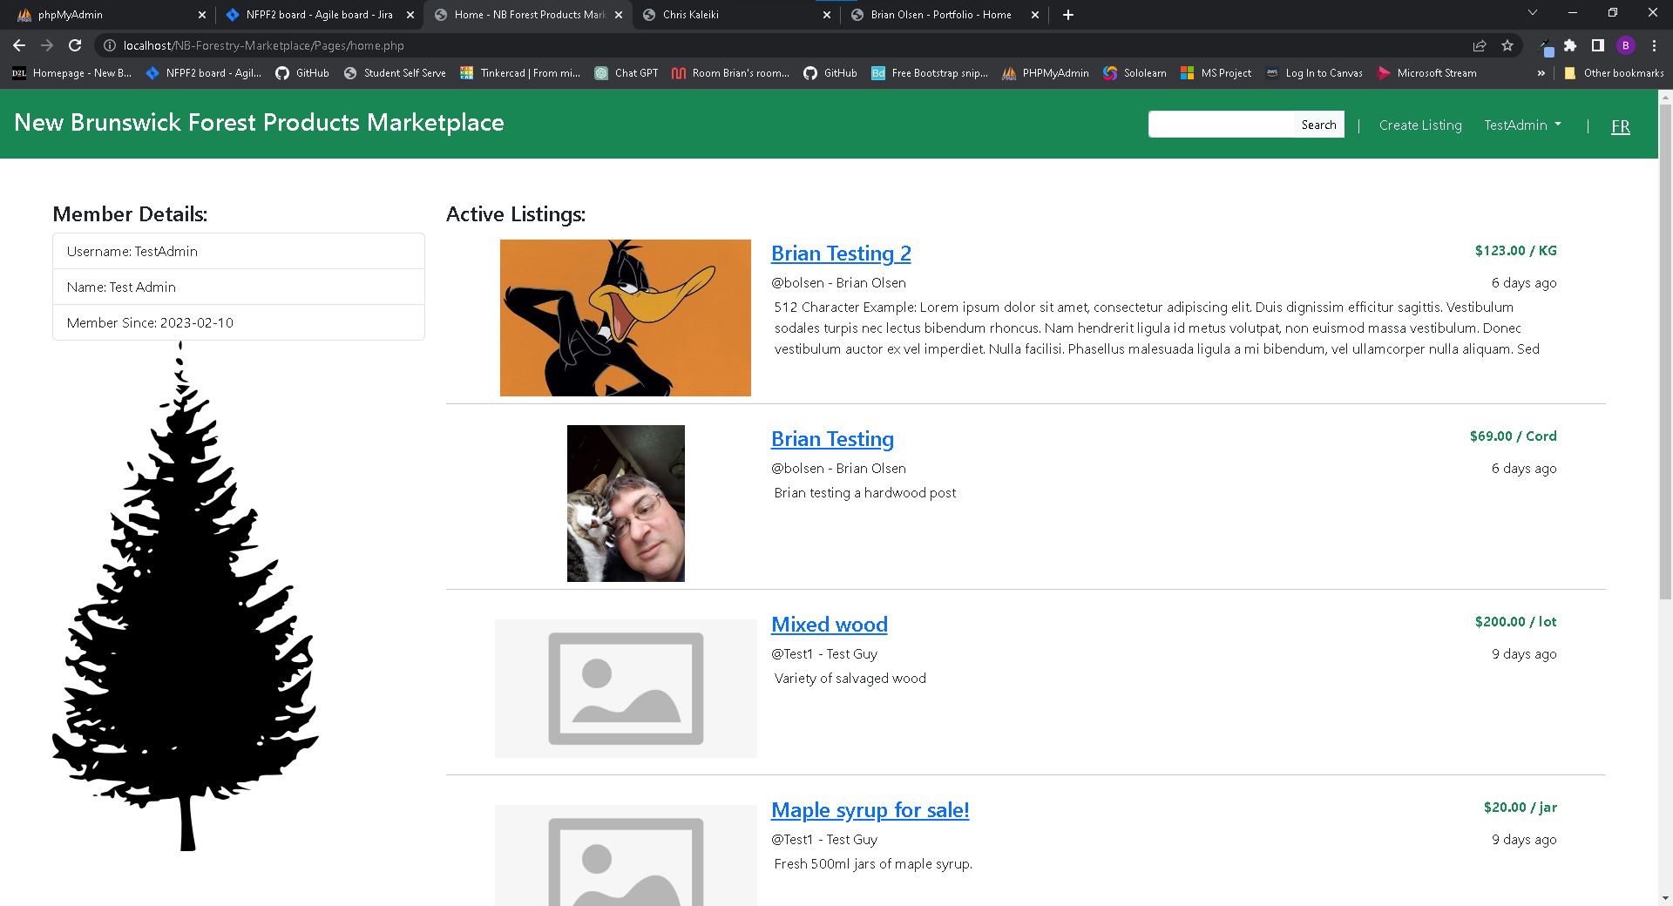Screen dimensions: 1673x906
Task: Switch language using the FR link
Action: [x=1620, y=126]
